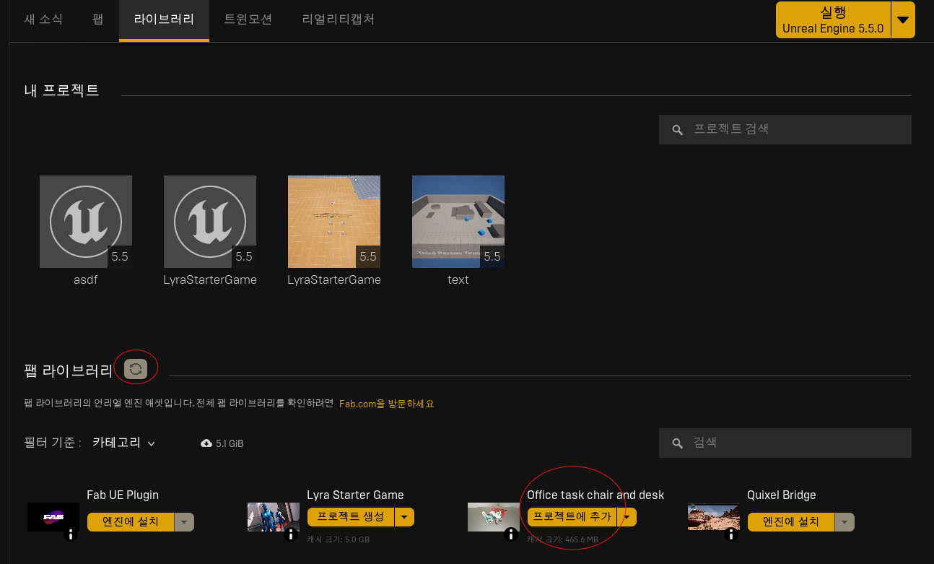Open the asdf project thumbnail
Image resolution: width=934 pixels, height=564 pixels.
tap(86, 222)
